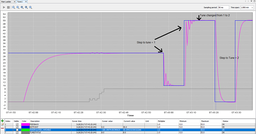The image size is (256, 134).
Task: Select the MANIPULATED_VARIABLE description cell
Action: pyautogui.click(x=51, y=130)
